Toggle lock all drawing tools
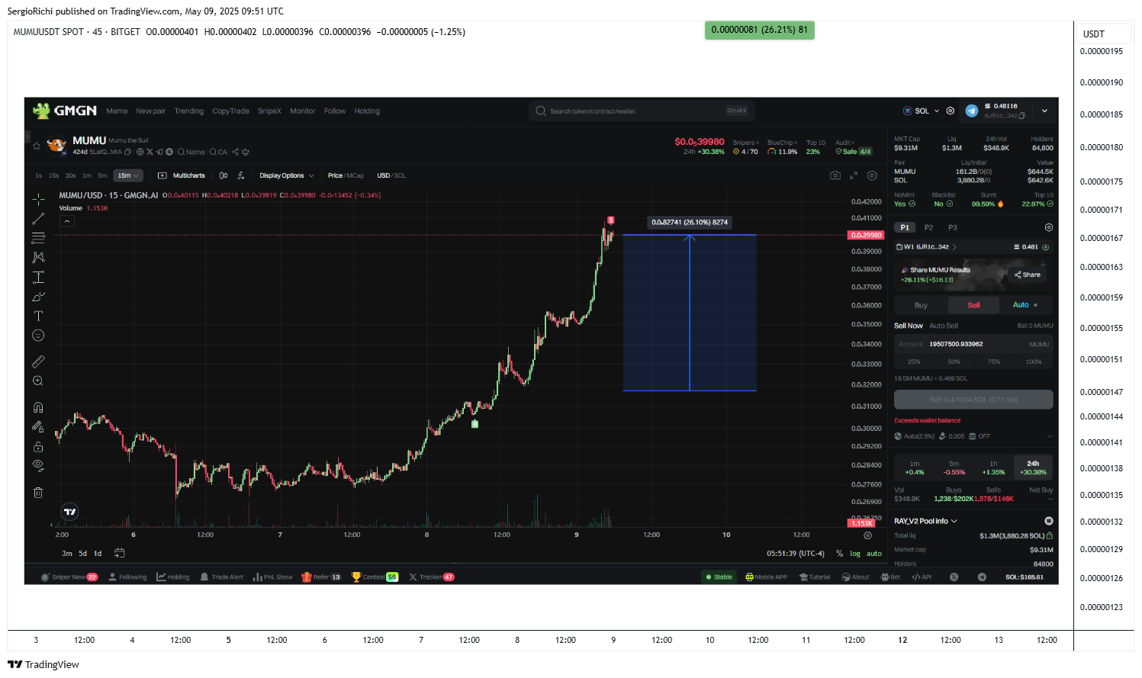The height and width of the screenshot is (678, 1142). click(x=38, y=447)
